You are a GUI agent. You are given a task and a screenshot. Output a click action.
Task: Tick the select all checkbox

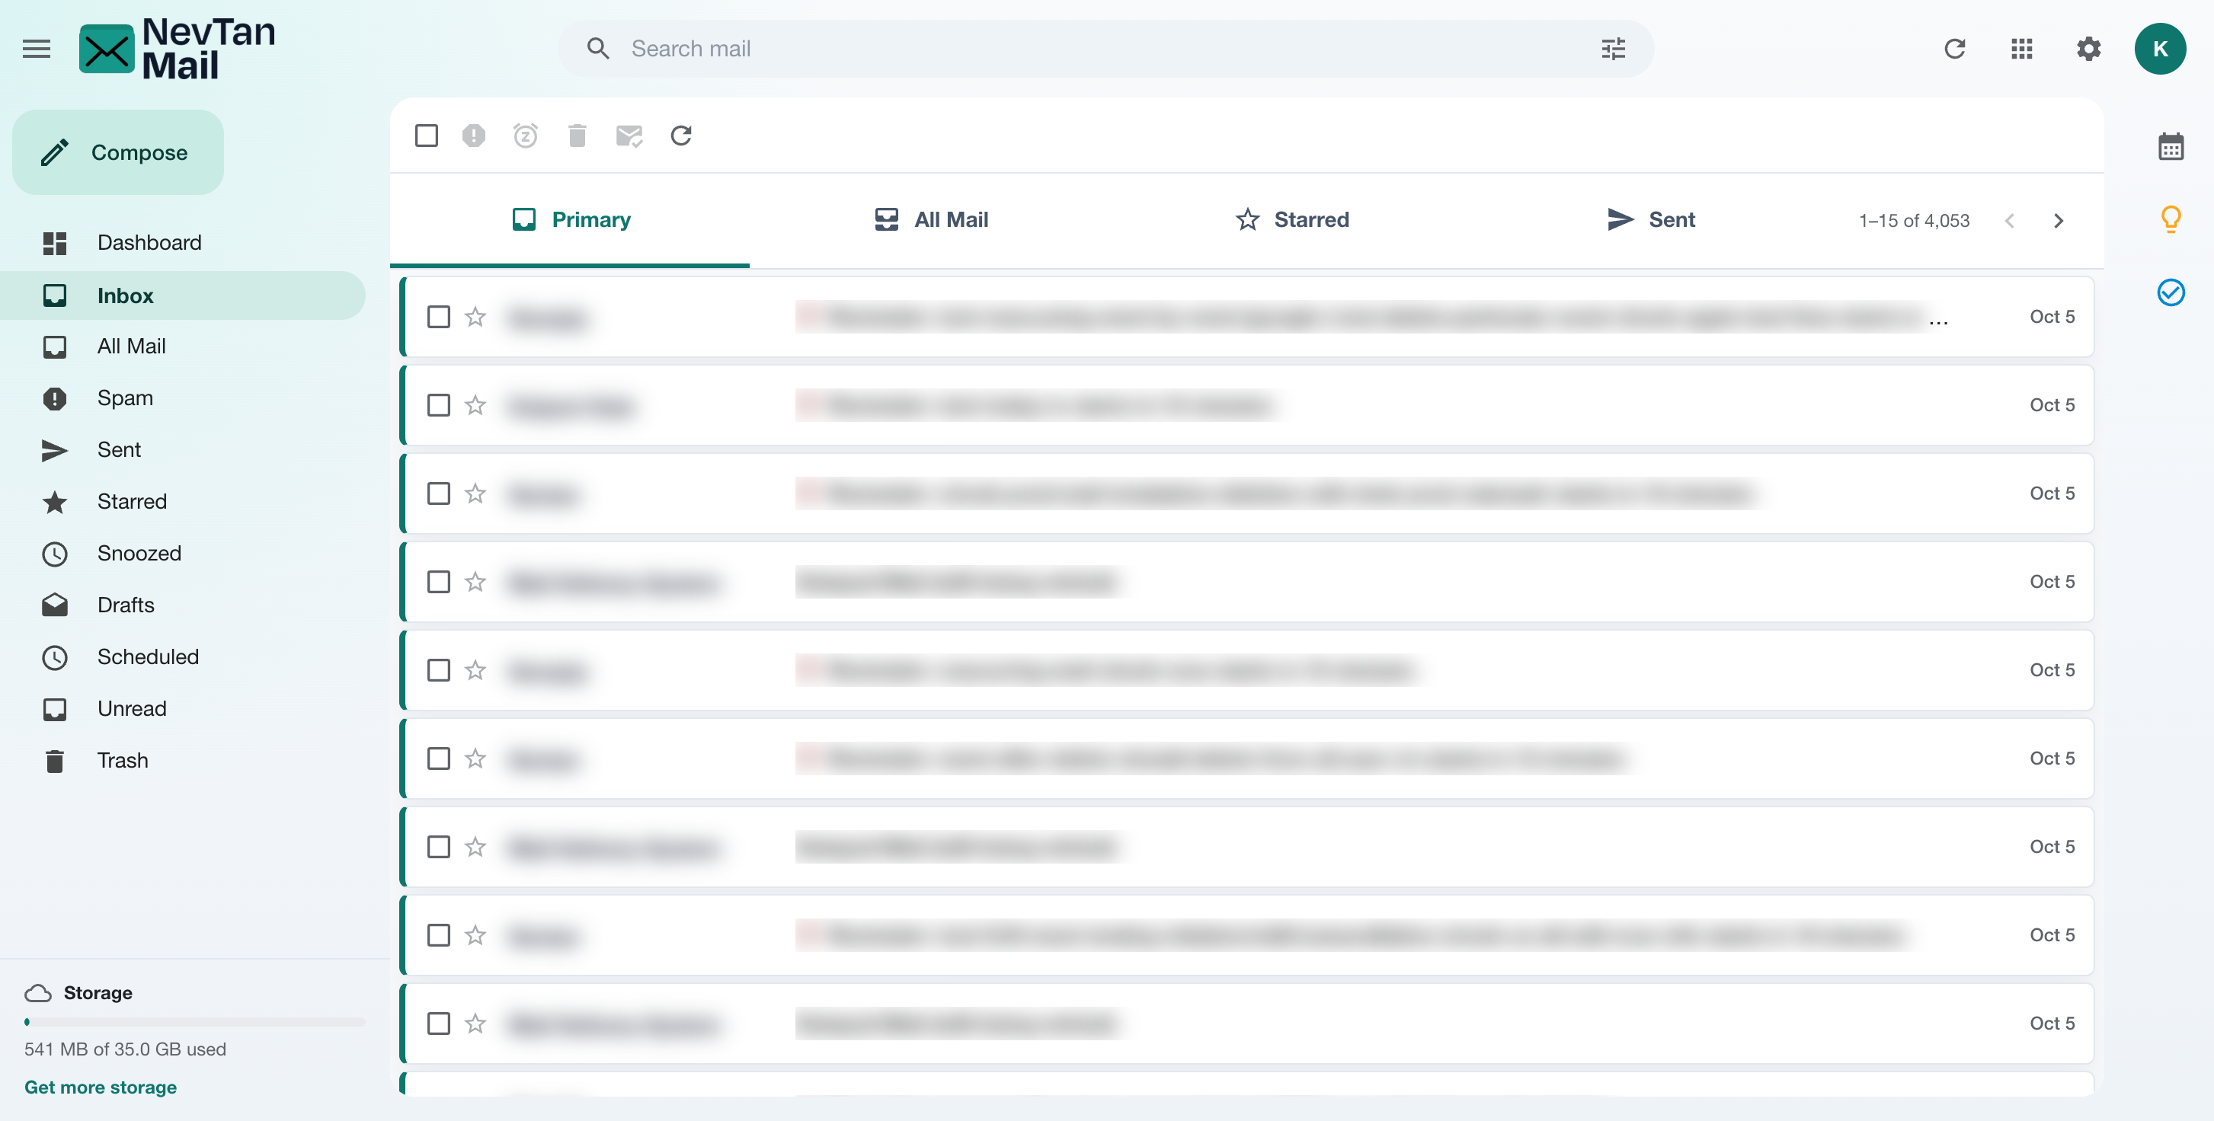click(427, 135)
